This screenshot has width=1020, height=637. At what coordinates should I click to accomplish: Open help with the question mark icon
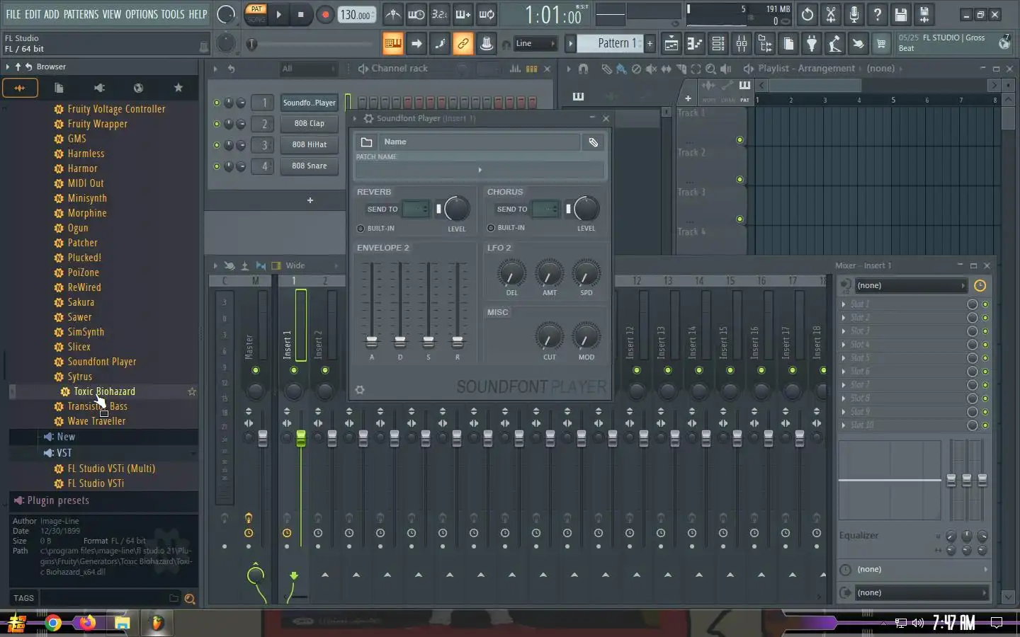(877, 14)
